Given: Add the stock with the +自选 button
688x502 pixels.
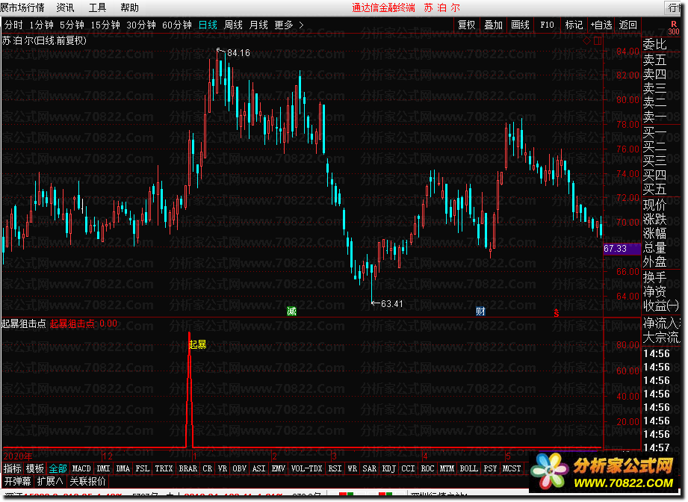Looking at the screenshot, I should (601, 25).
